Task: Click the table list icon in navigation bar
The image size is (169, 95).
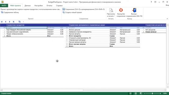Action: [x=19, y=22]
